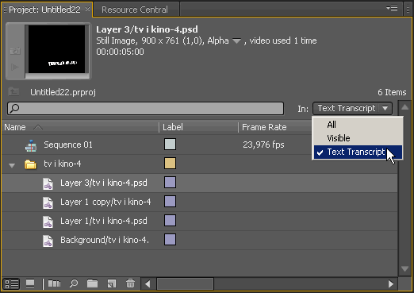
Task: Create a New Bin folder icon
Action: pos(92,283)
